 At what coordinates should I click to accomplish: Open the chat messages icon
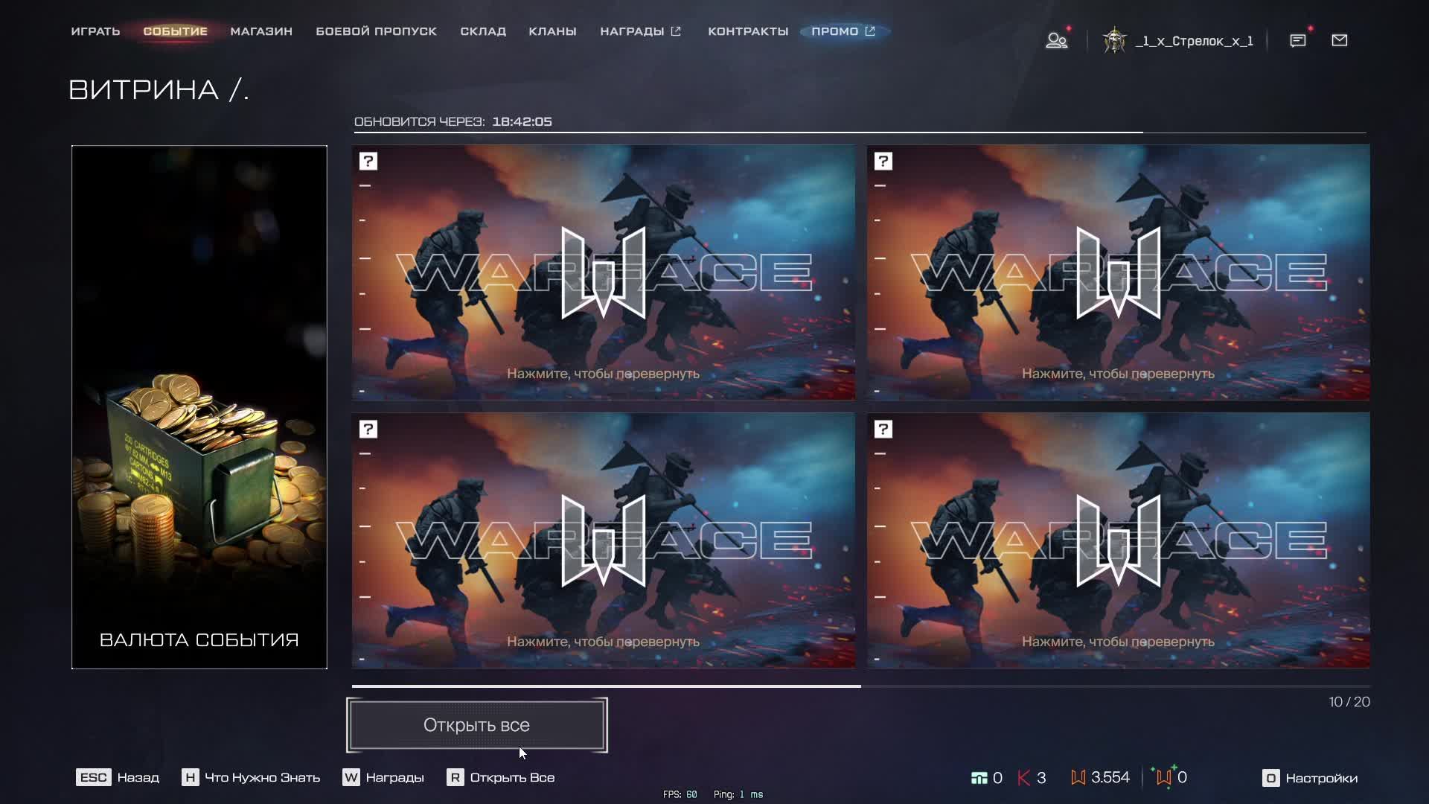[x=1297, y=40]
